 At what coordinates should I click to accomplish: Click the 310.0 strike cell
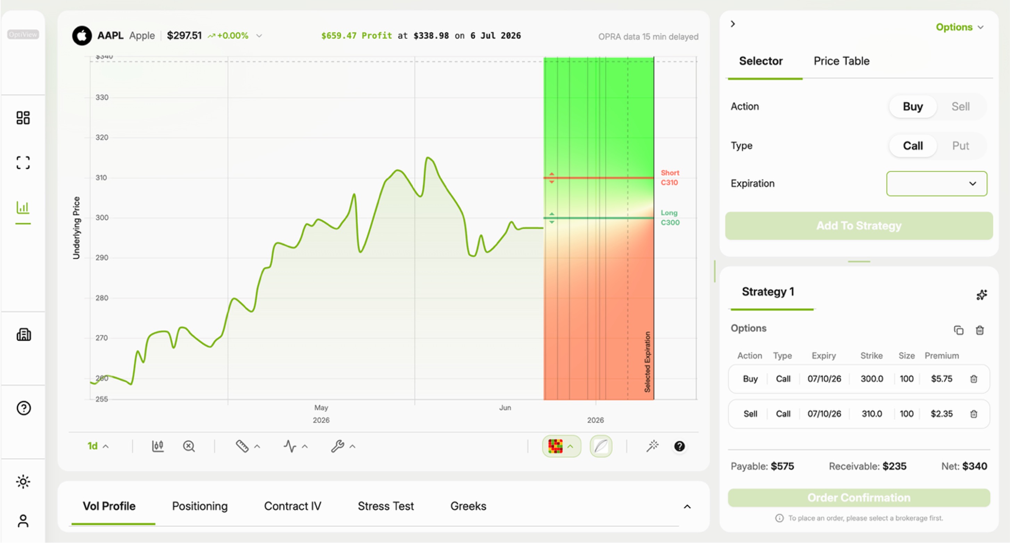872,413
